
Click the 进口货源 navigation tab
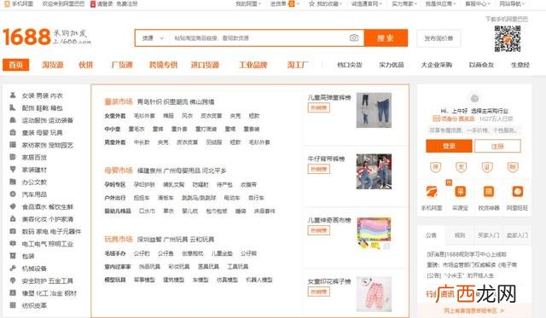click(205, 65)
